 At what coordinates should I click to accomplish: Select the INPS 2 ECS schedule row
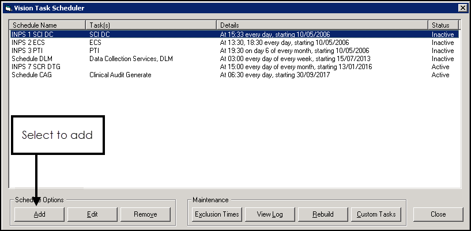pyautogui.click(x=234, y=43)
